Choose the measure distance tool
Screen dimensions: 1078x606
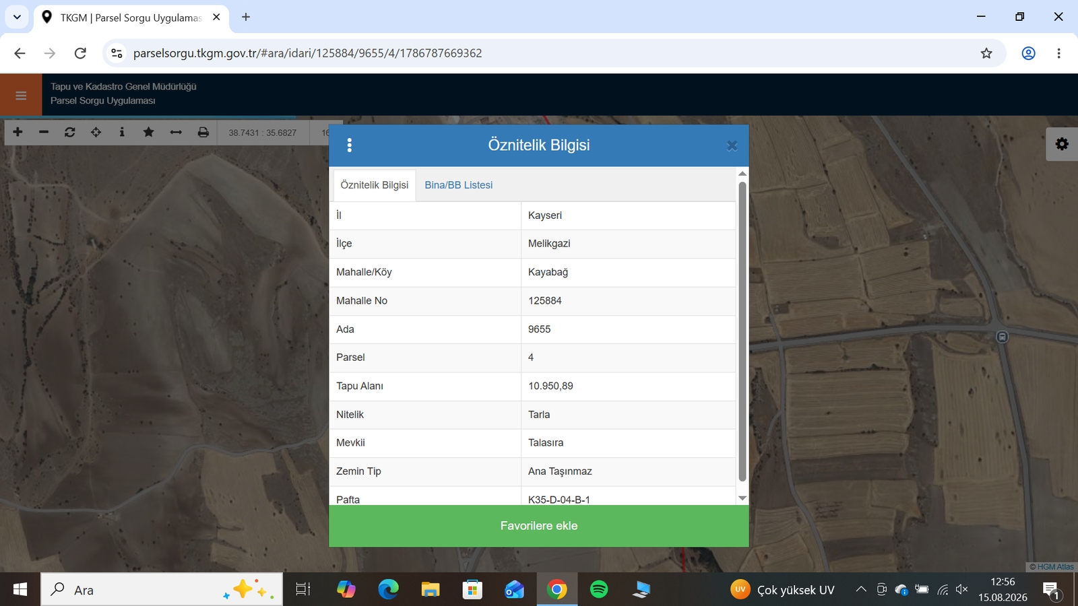coord(176,132)
